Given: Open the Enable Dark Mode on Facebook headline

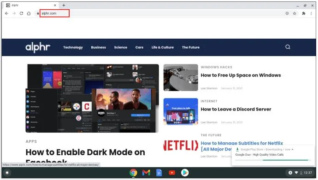Looking at the screenshot, I should 85,152.
